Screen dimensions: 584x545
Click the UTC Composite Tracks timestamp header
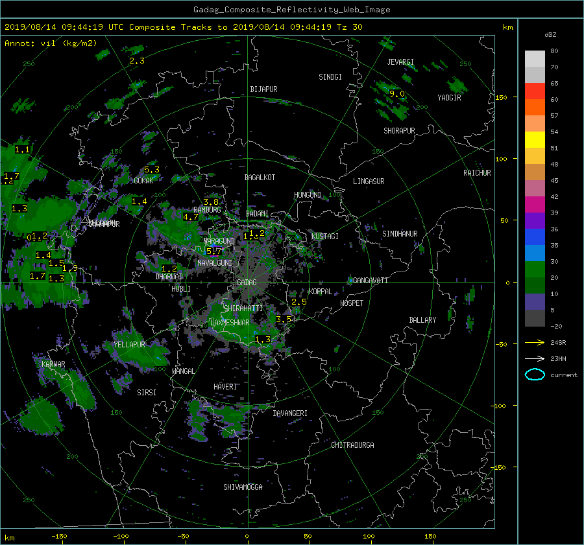pos(183,27)
